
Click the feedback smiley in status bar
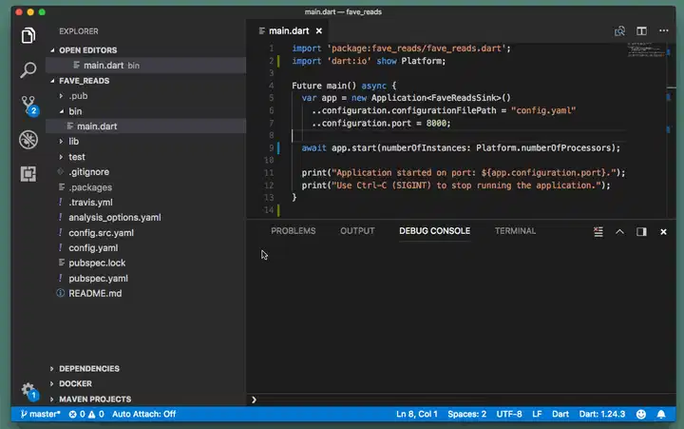point(641,414)
